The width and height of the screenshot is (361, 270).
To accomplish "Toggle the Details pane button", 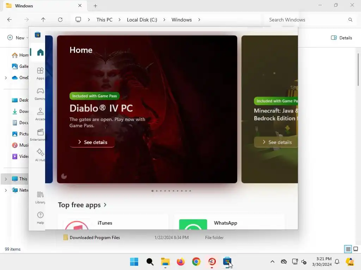I will pyautogui.click(x=341, y=38).
